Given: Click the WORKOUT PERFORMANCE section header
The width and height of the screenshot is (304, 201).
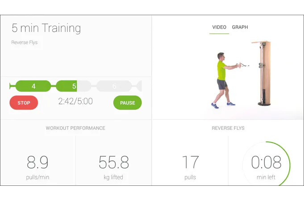Looking at the screenshot, I should pos(75,128).
